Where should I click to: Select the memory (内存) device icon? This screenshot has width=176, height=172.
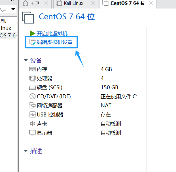(x=33, y=69)
